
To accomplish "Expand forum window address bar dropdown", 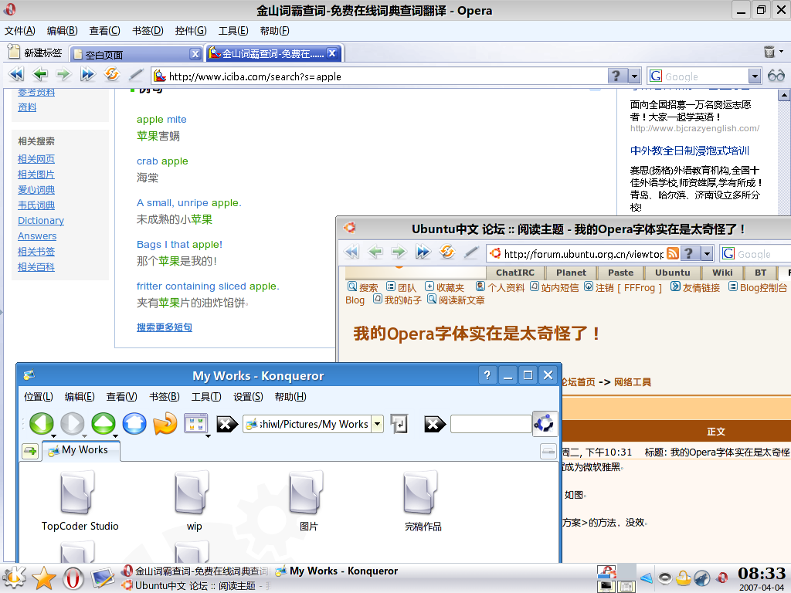I will click(x=707, y=253).
